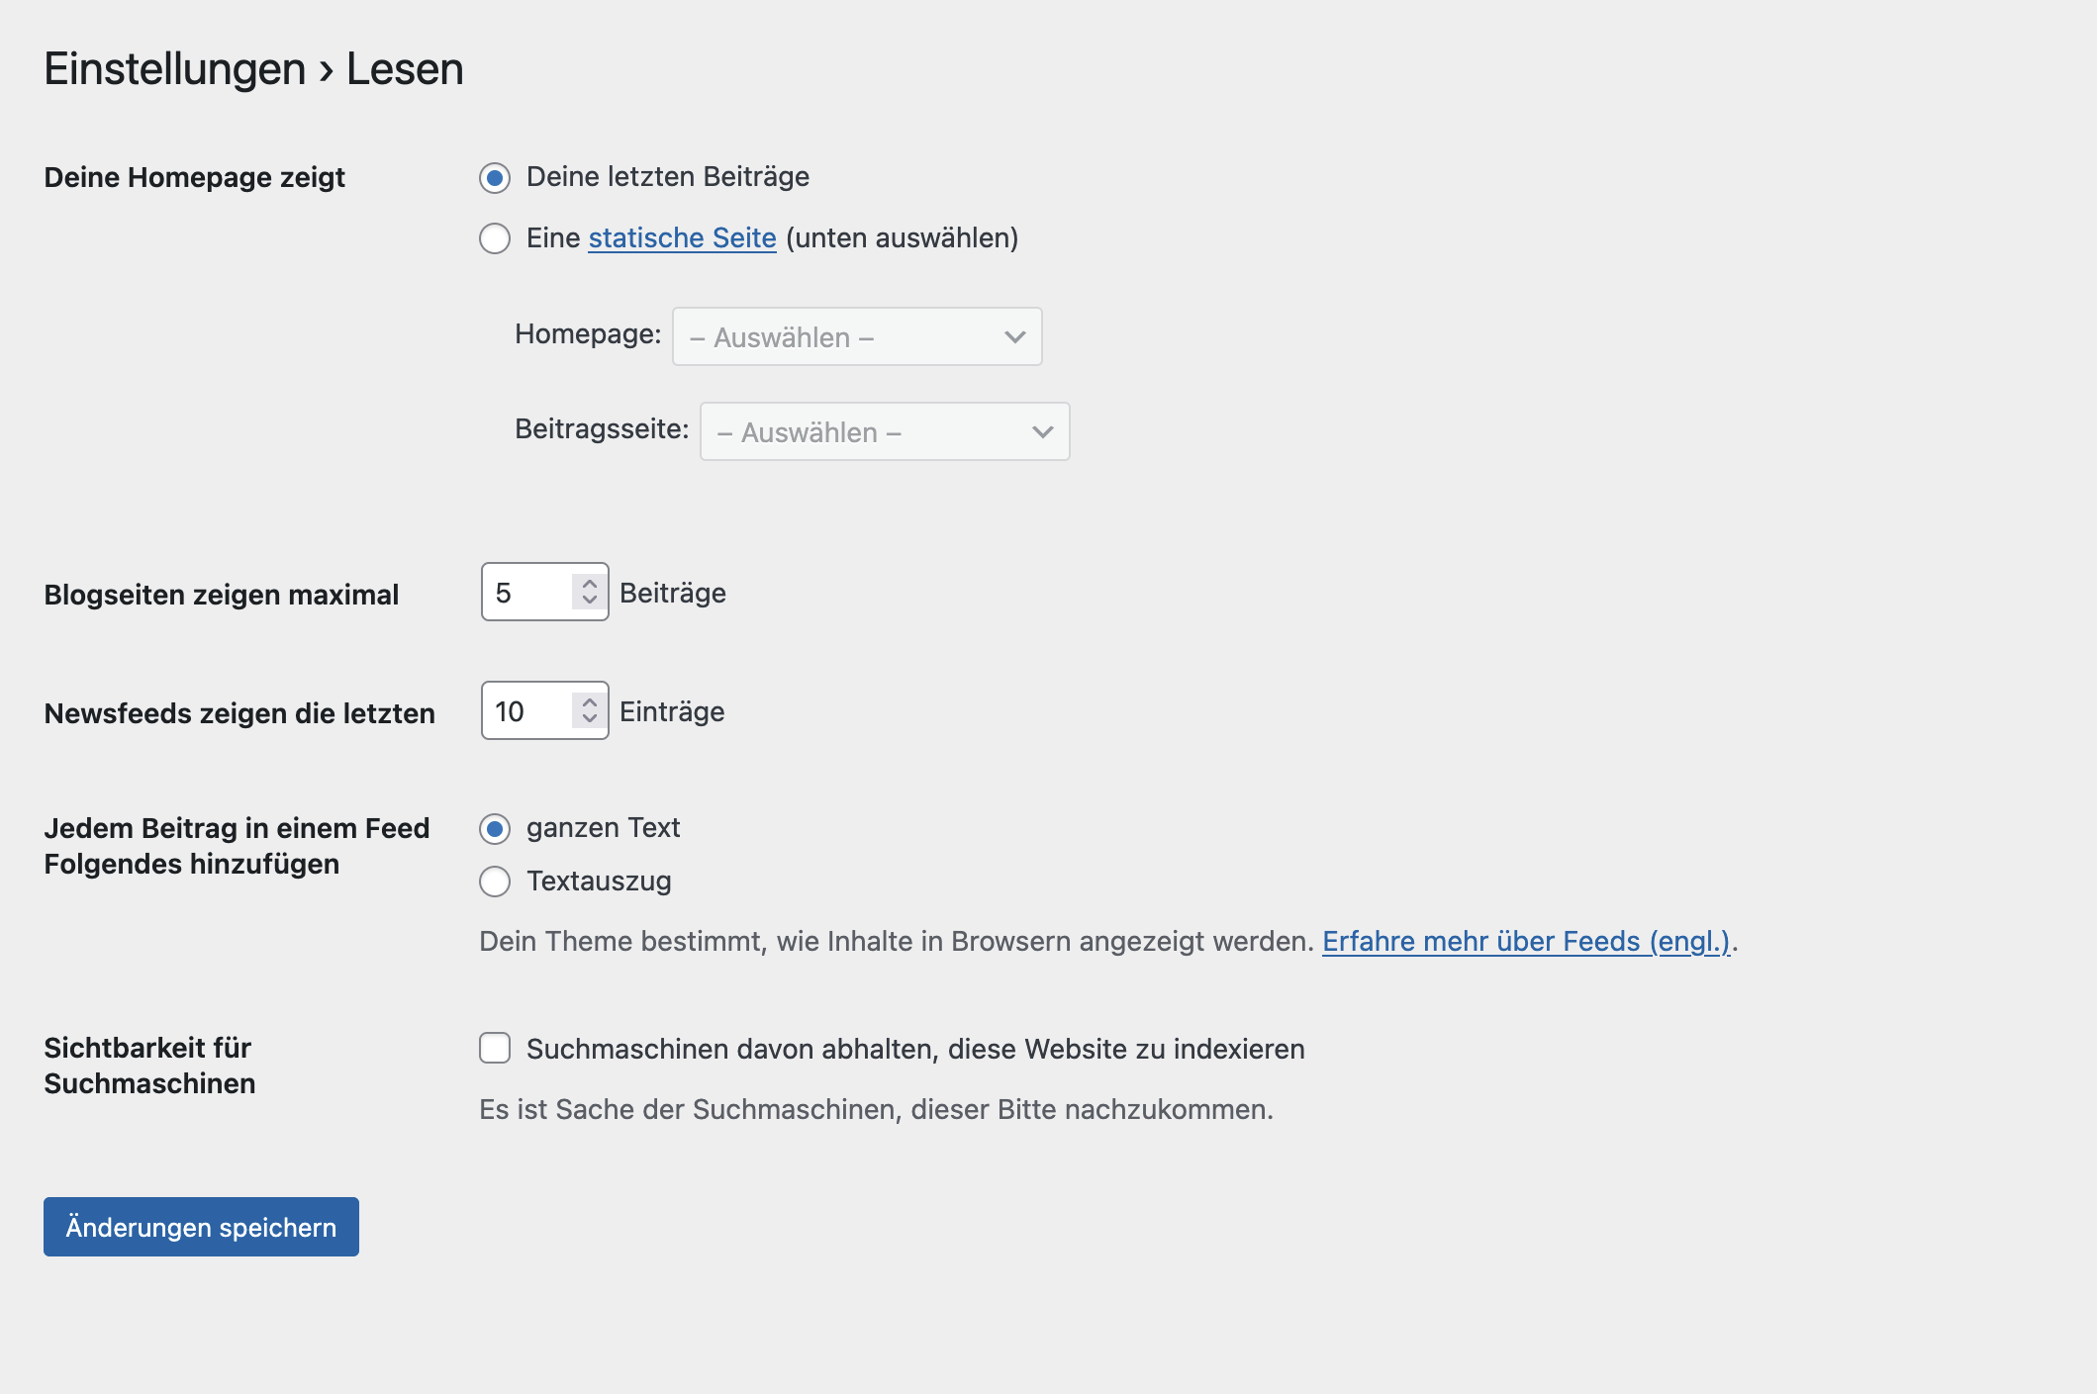Click the chevron arrow of Homepage dropdown
Screen dimensions: 2097x1394
1014,337
